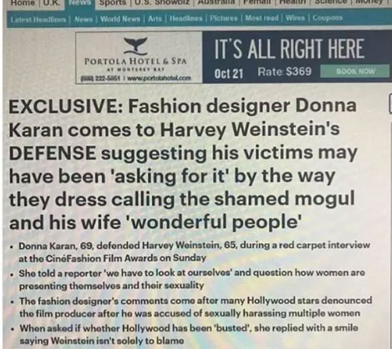The image size is (392, 349).
Task: Go to the Australia section tab
Action: (217, 2)
